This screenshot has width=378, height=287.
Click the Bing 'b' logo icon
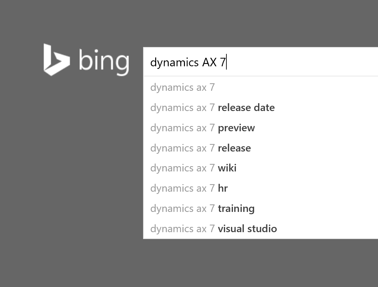coord(56,60)
